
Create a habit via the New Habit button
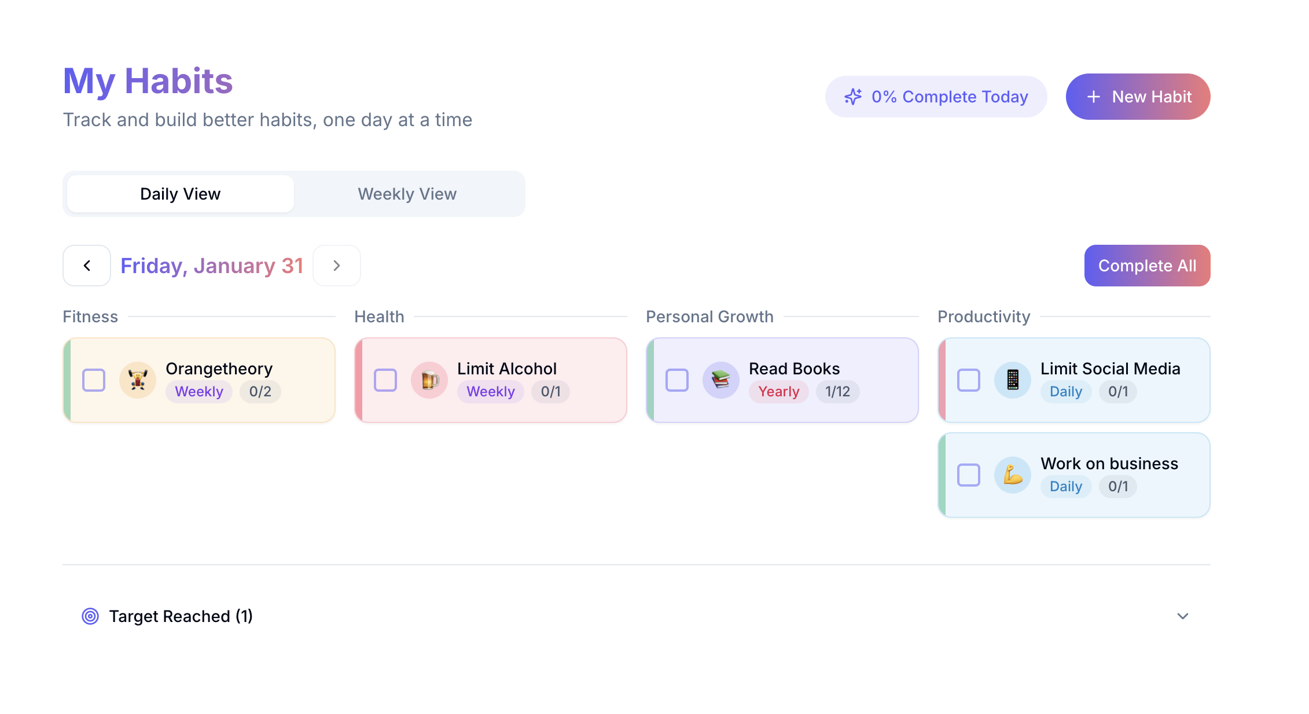pyautogui.click(x=1138, y=97)
